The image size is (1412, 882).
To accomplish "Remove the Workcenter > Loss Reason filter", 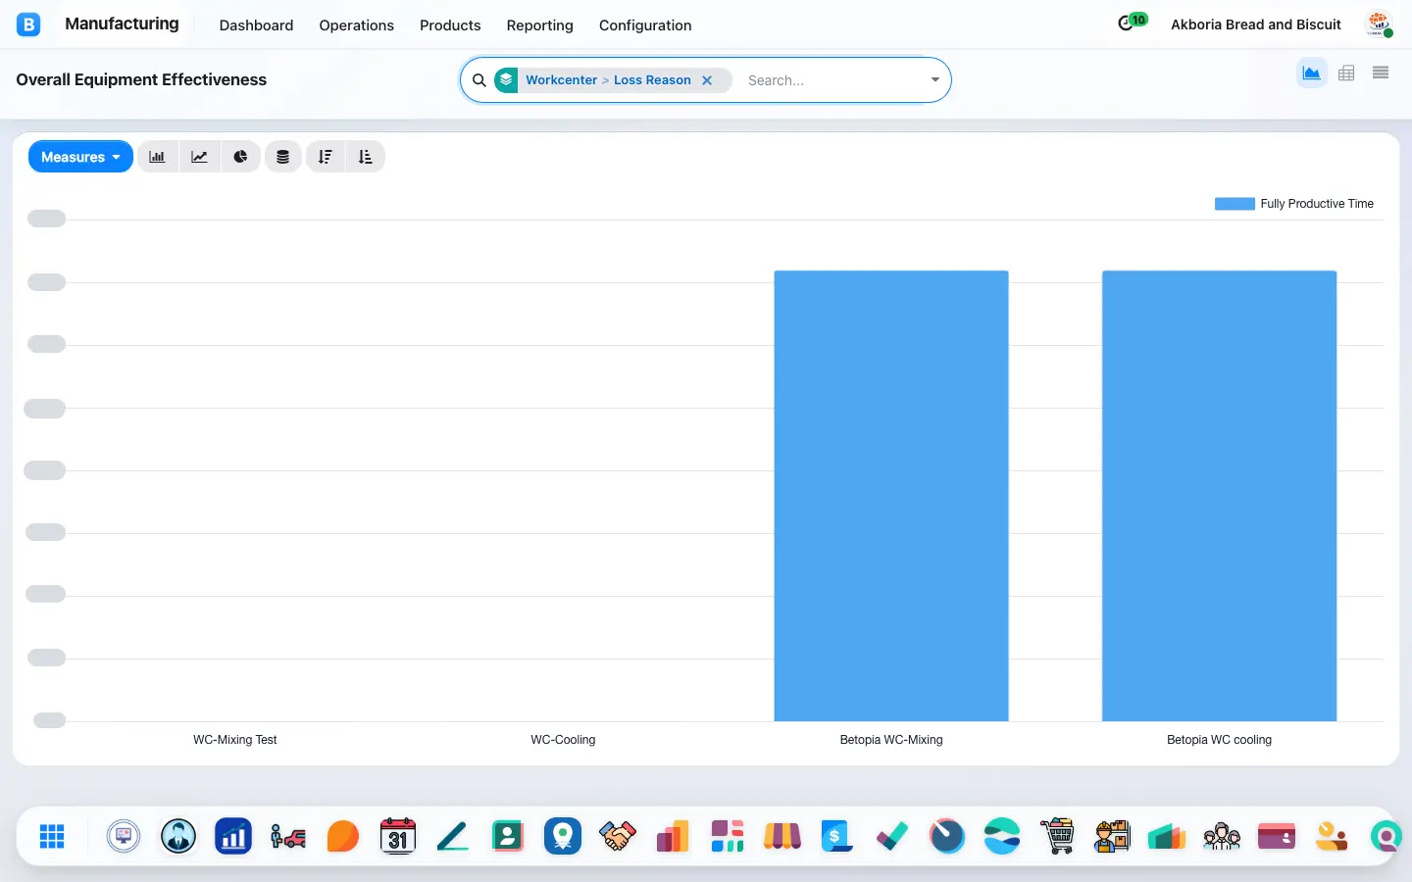I will pyautogui.click(x=707, y=80).
